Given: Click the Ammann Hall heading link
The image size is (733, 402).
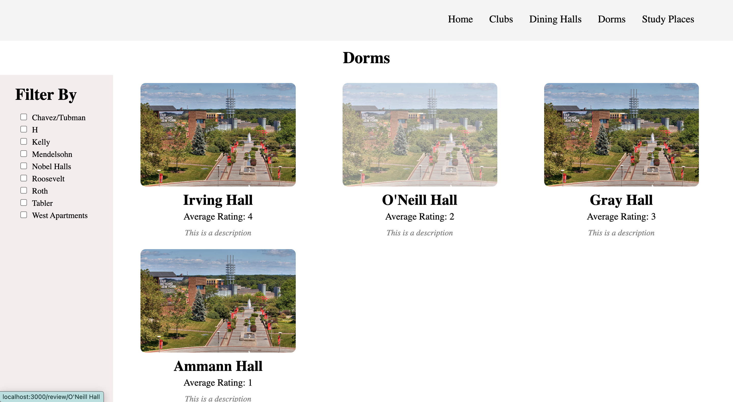Looking at the screenshot, I should (x=218, y=366).
